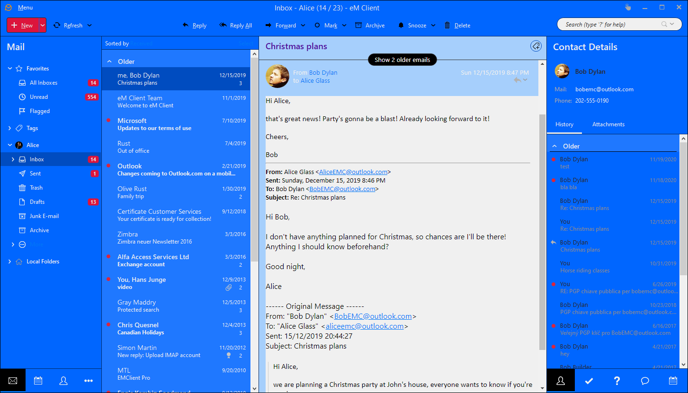The image size is (688, 393).
Task: Click the Reply All toolbar button
Action: click(x=236, y=26)
